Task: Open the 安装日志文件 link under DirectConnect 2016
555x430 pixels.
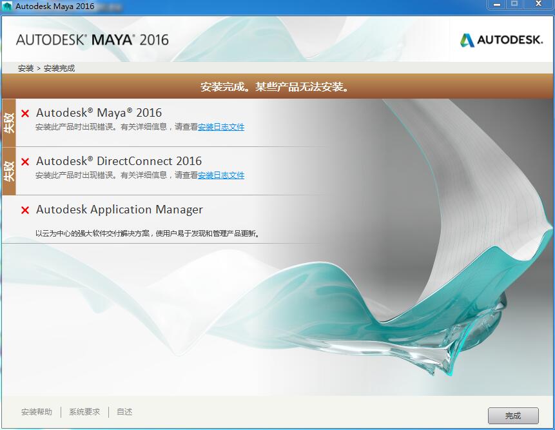Action: 221,175
